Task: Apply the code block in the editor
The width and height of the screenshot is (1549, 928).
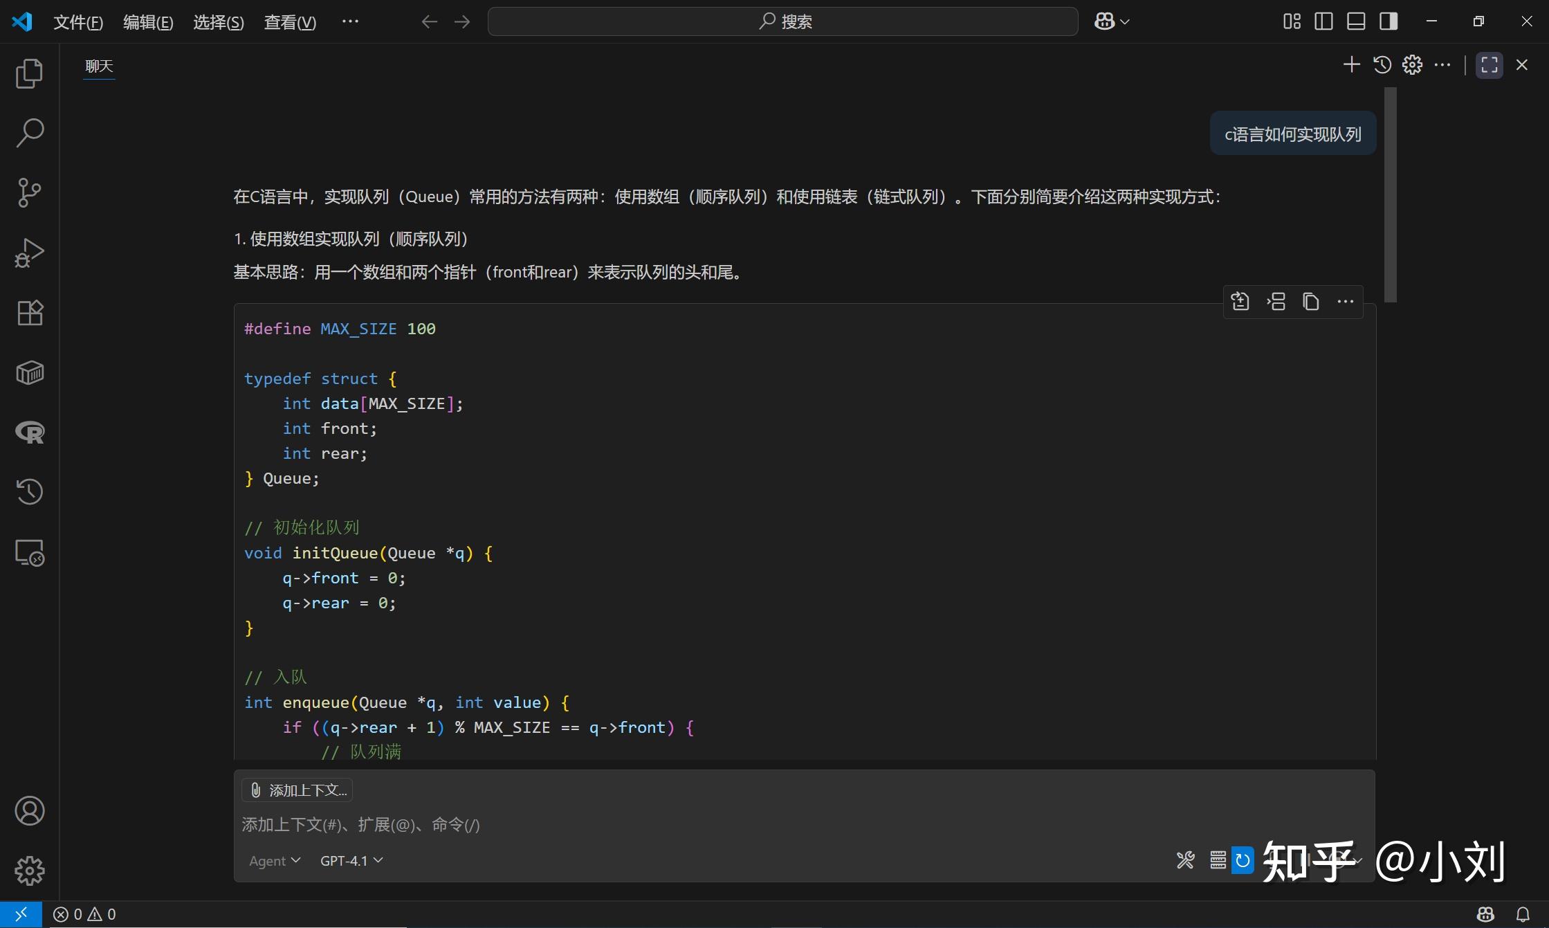Action: (1240, 301)
